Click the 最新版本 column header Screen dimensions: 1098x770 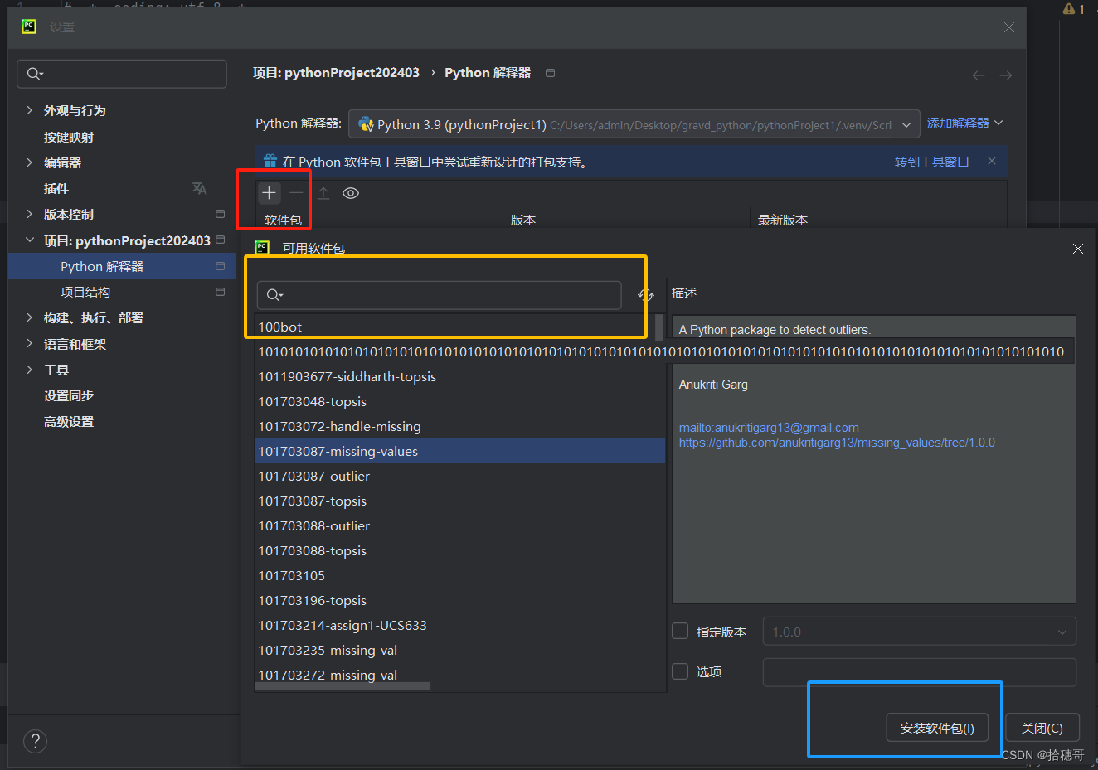878,219
